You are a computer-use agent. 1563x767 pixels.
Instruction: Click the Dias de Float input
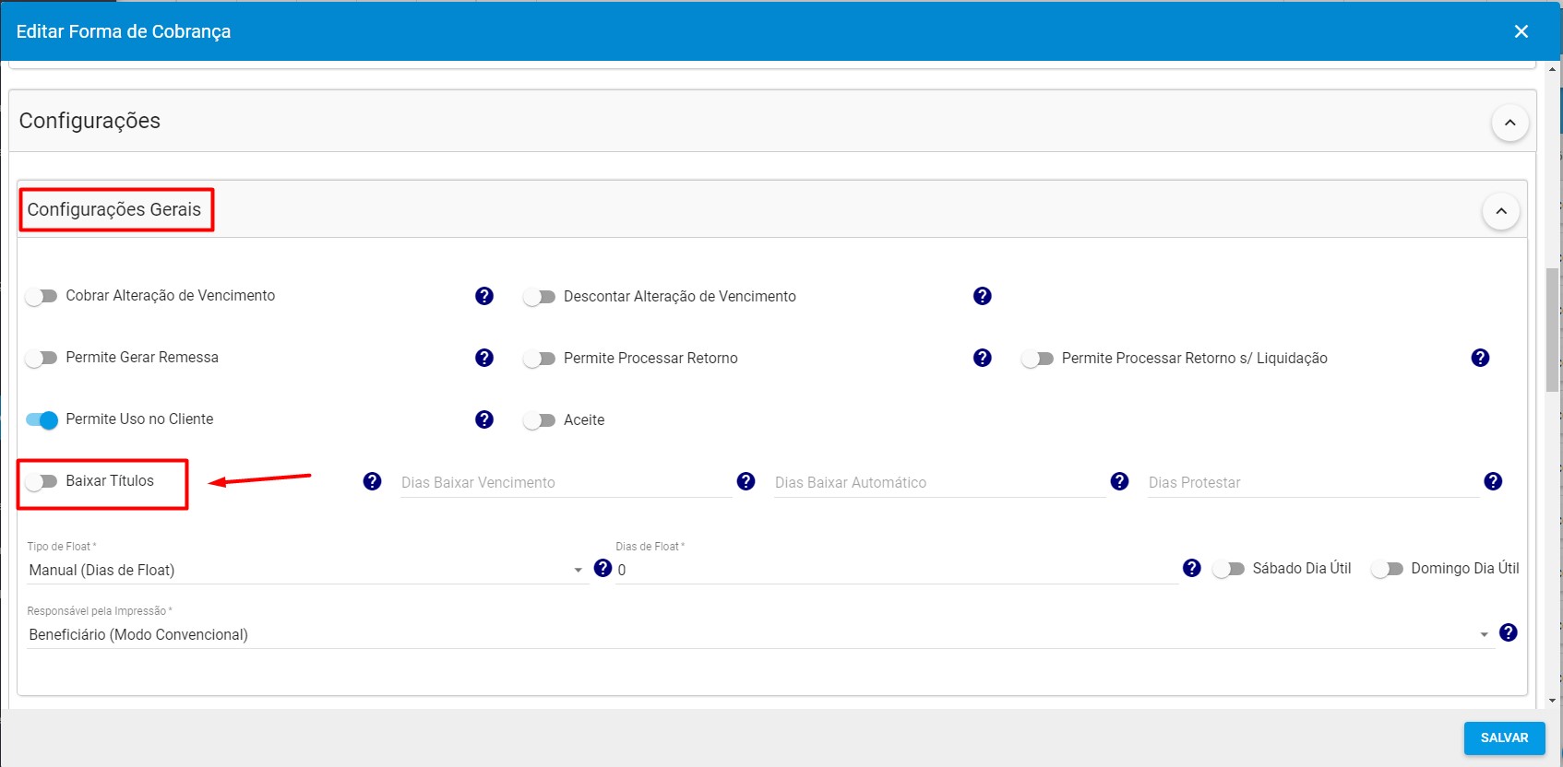click(x=897, y=570)
